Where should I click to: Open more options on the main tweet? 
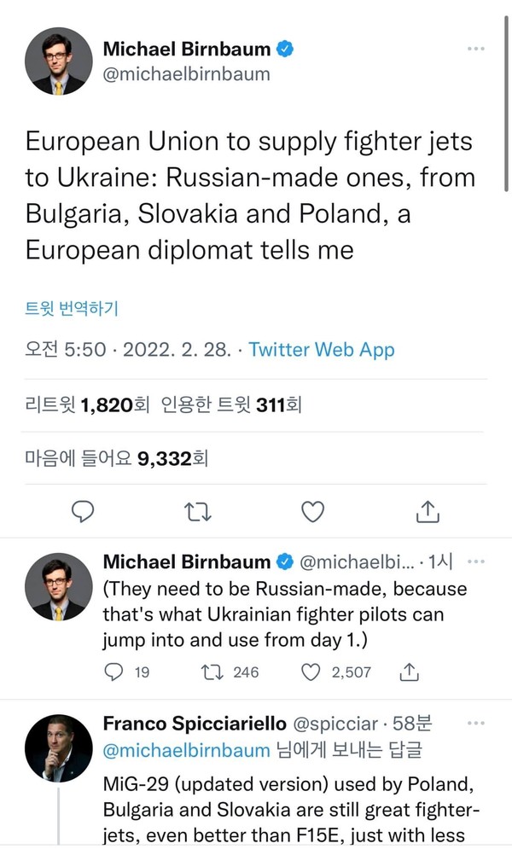point(476,49)
